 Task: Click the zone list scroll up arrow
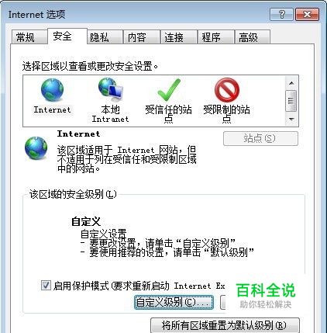[291, 83]
